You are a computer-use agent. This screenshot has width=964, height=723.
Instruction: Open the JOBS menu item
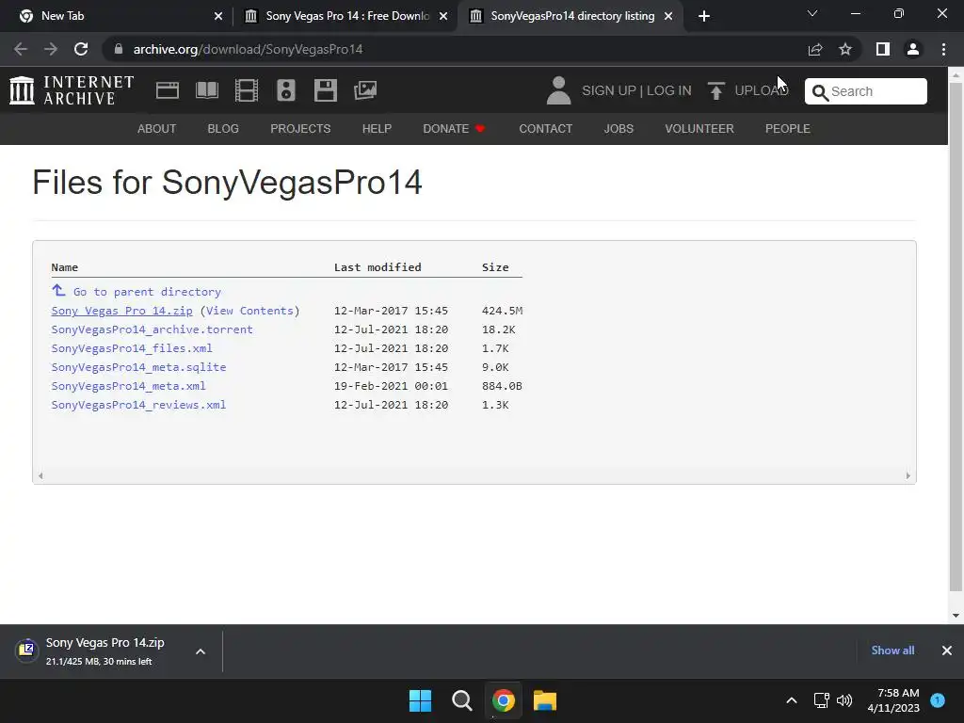619,128
